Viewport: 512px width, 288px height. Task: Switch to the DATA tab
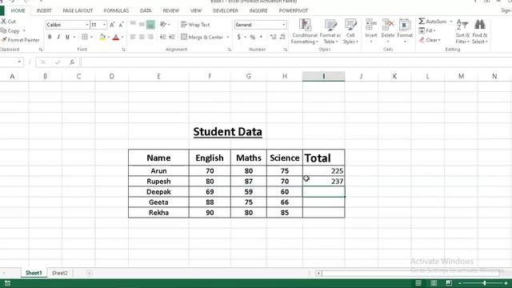146,10
